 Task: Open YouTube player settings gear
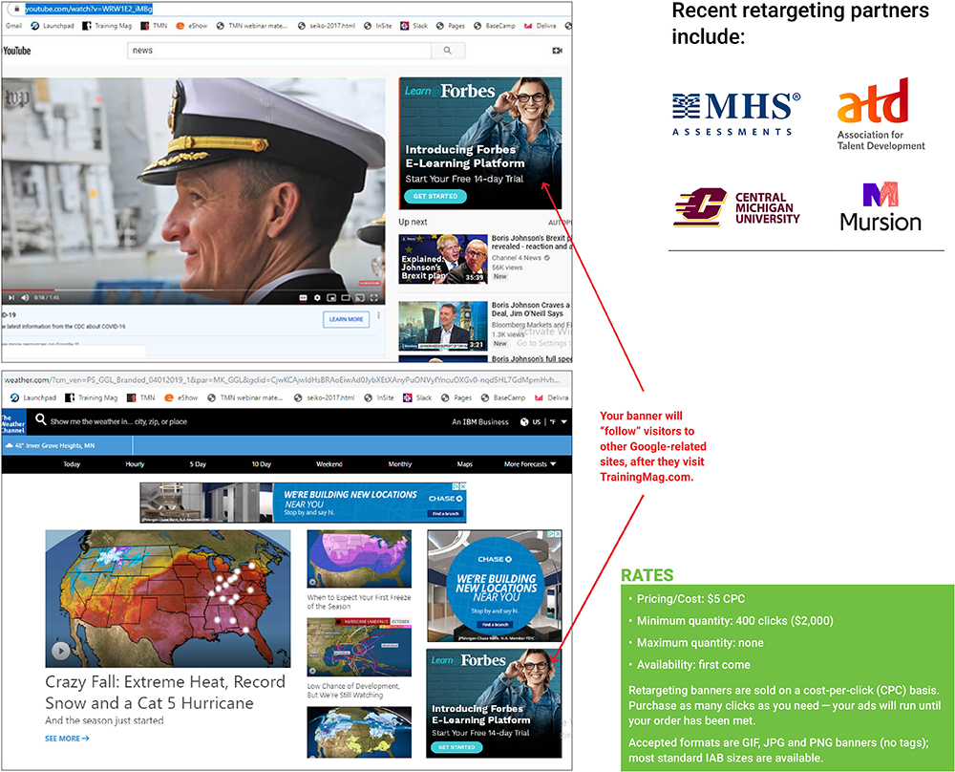click(317, 298)
